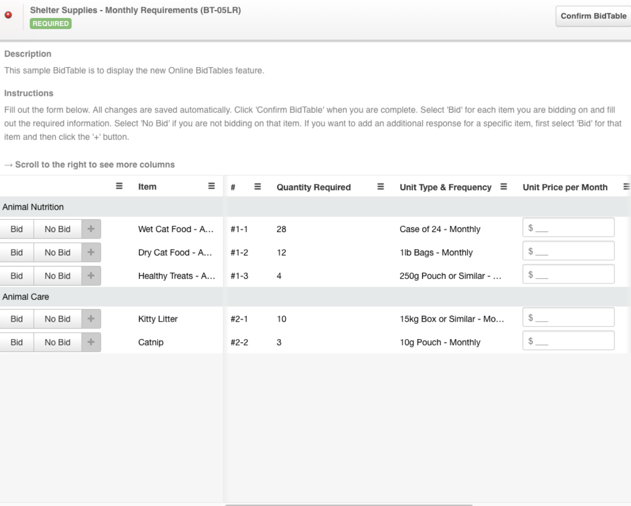Click the green REQUIRED badge
This screenshot has width=631, height=506.
tap(50, 23)
